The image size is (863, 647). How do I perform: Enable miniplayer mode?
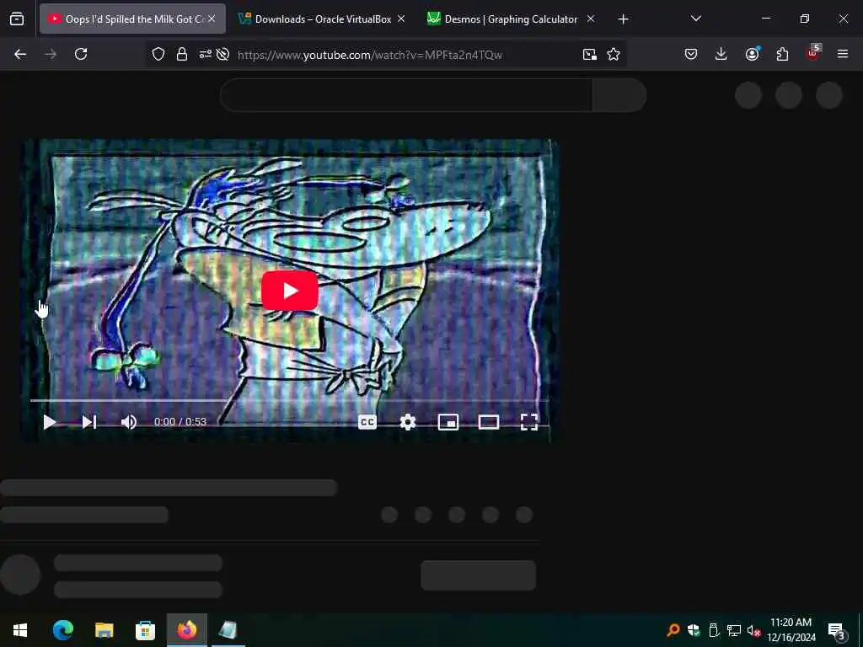tap(448, 422)
